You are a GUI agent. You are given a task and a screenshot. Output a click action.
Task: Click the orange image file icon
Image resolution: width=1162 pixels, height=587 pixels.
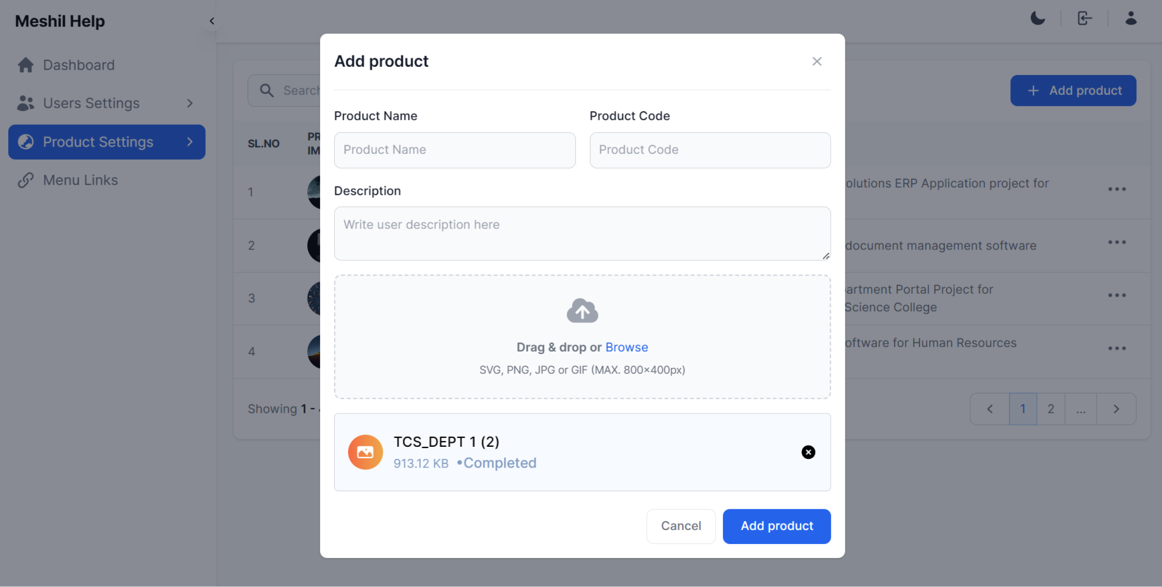(x=365, y=452)
